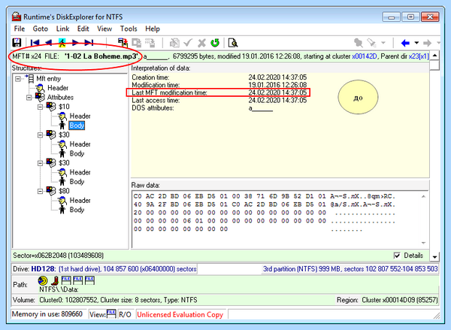
Task: Click the 3rd partition (NTFS) 999 MB link
Action: 350,269
